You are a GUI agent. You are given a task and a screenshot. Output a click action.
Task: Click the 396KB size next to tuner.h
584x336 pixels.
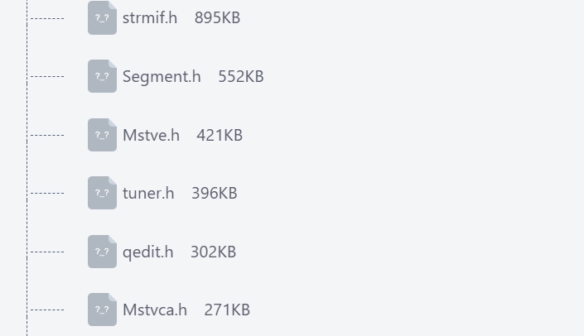(x=215, y=193)
